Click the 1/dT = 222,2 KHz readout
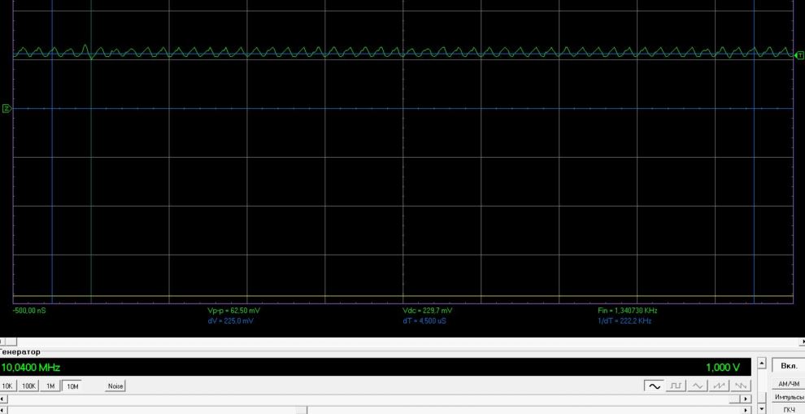 pyautogui.click(x=624, y=321)
